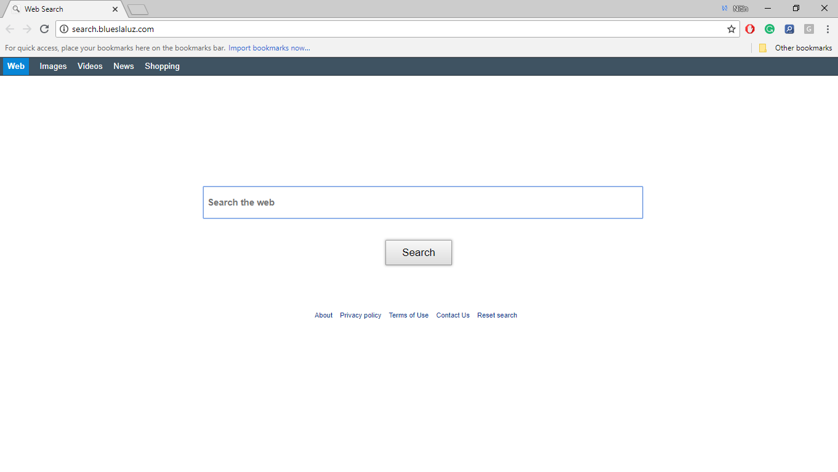This screenshot has width=838, height=472.
Task: Open the Chrome three-dot menu
Action: click(x=827, y=28)
